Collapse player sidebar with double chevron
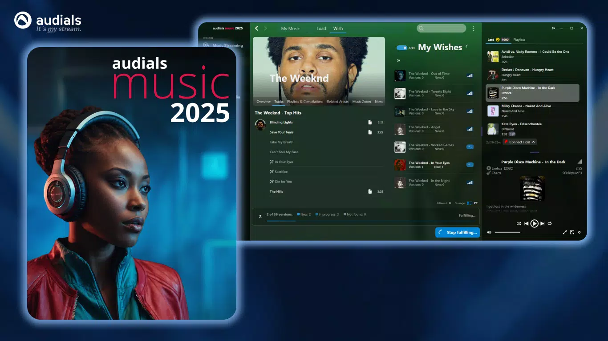Image resolution: width=608 pixels, height=341 pixels. click(x=553, y=28)
